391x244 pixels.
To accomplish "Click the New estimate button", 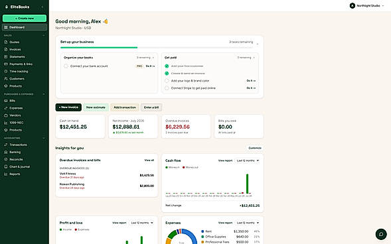I will click(x=96, y=107).
